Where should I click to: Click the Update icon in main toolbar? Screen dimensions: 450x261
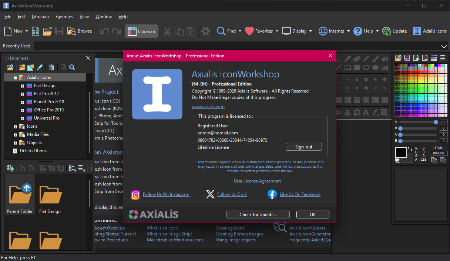tap(387, 31)
